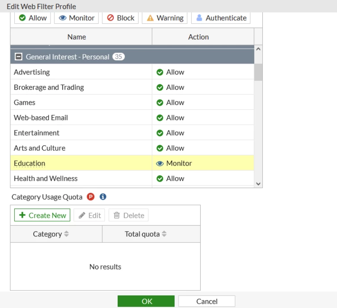The image size is (337, 308).
Task: Click the Block circle-slash icon
Action: (110, 18)
